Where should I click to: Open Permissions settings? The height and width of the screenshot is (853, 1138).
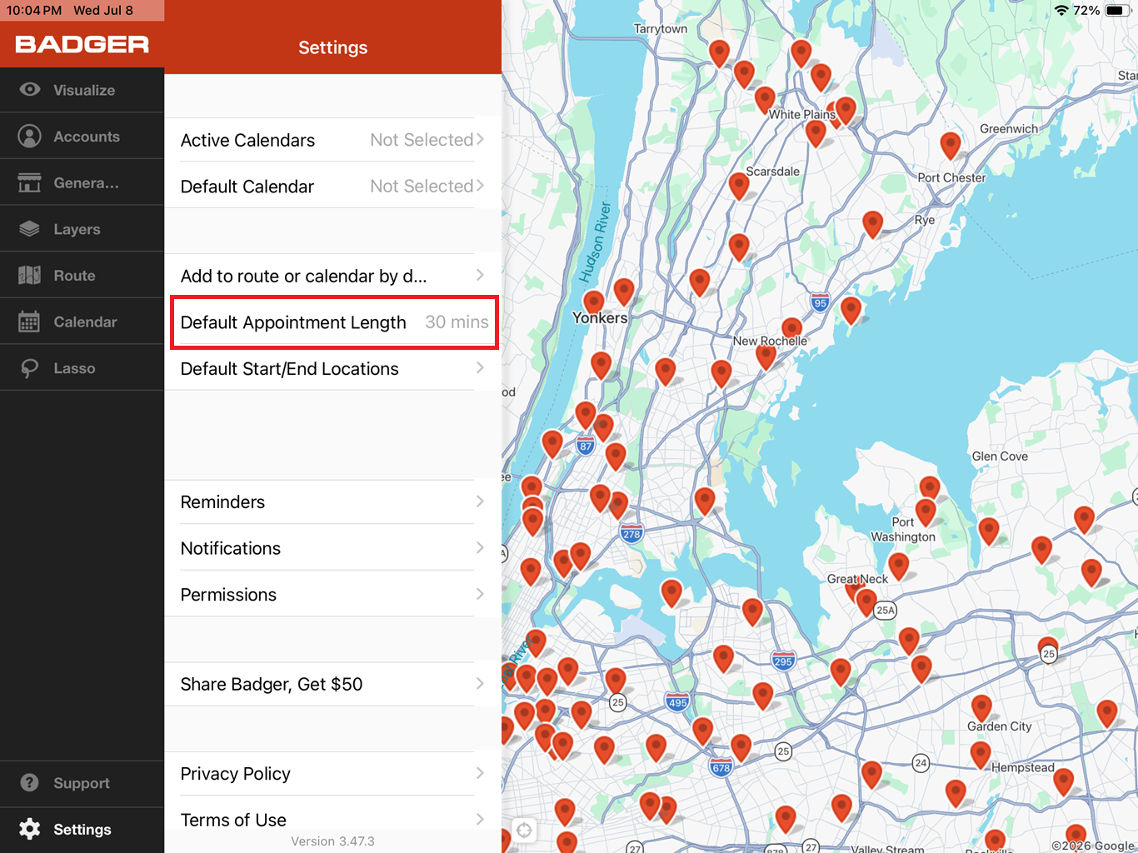coord(333,595)
